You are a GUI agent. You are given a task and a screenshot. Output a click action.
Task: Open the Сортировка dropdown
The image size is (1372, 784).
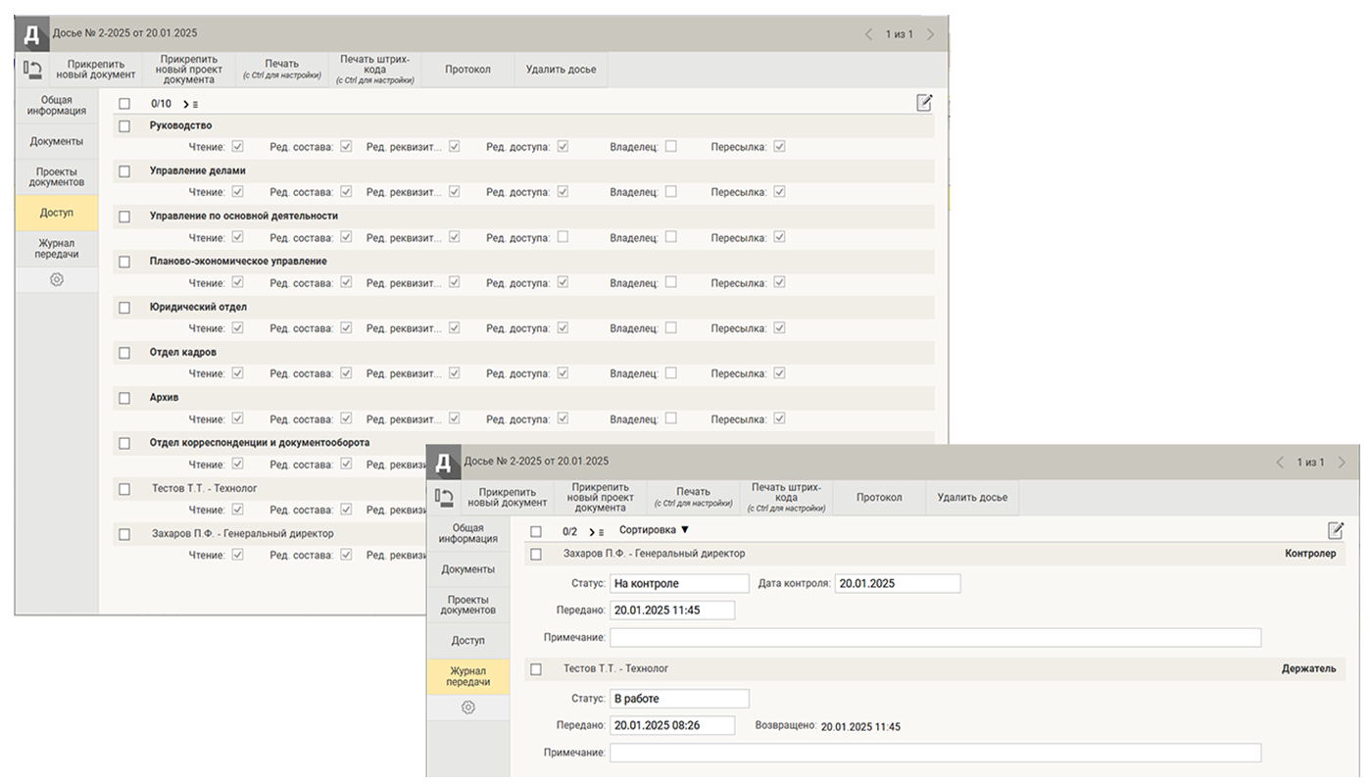[x=655, y=530]
